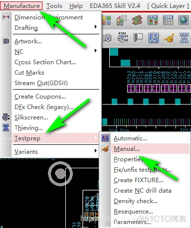Click the camera toolbar icon
Screen dimensions: 191x228
click(107, 38)
